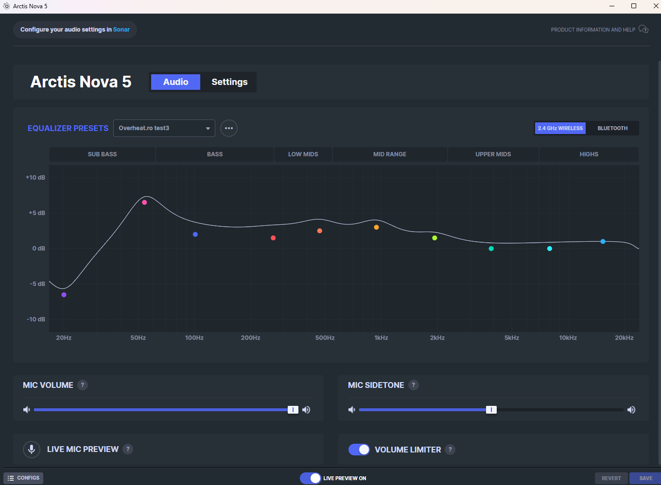Expand the Equalizer Presets dropdown
This screenshot has height=485, width=661.
pyautogui.click(x=164, y=128)
